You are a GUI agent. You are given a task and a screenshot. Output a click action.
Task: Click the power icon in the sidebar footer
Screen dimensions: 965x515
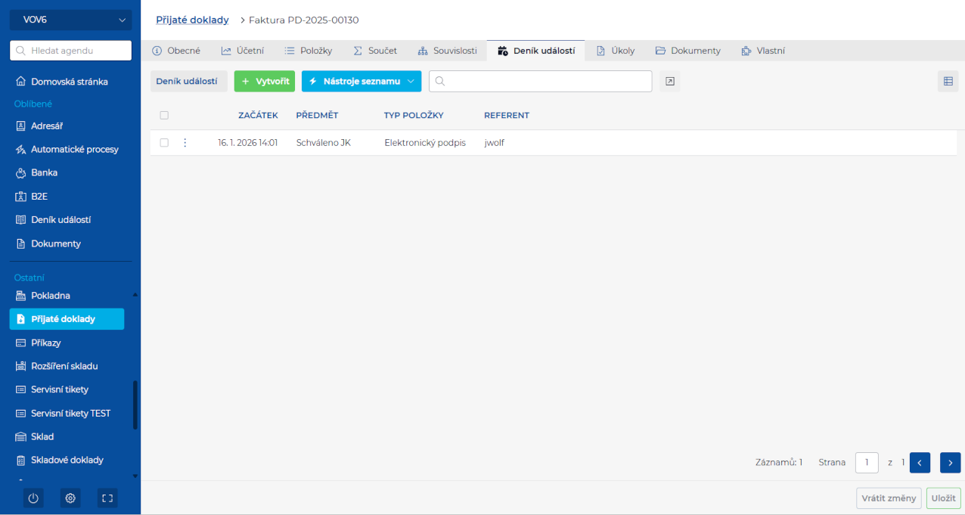click(33, 498)
